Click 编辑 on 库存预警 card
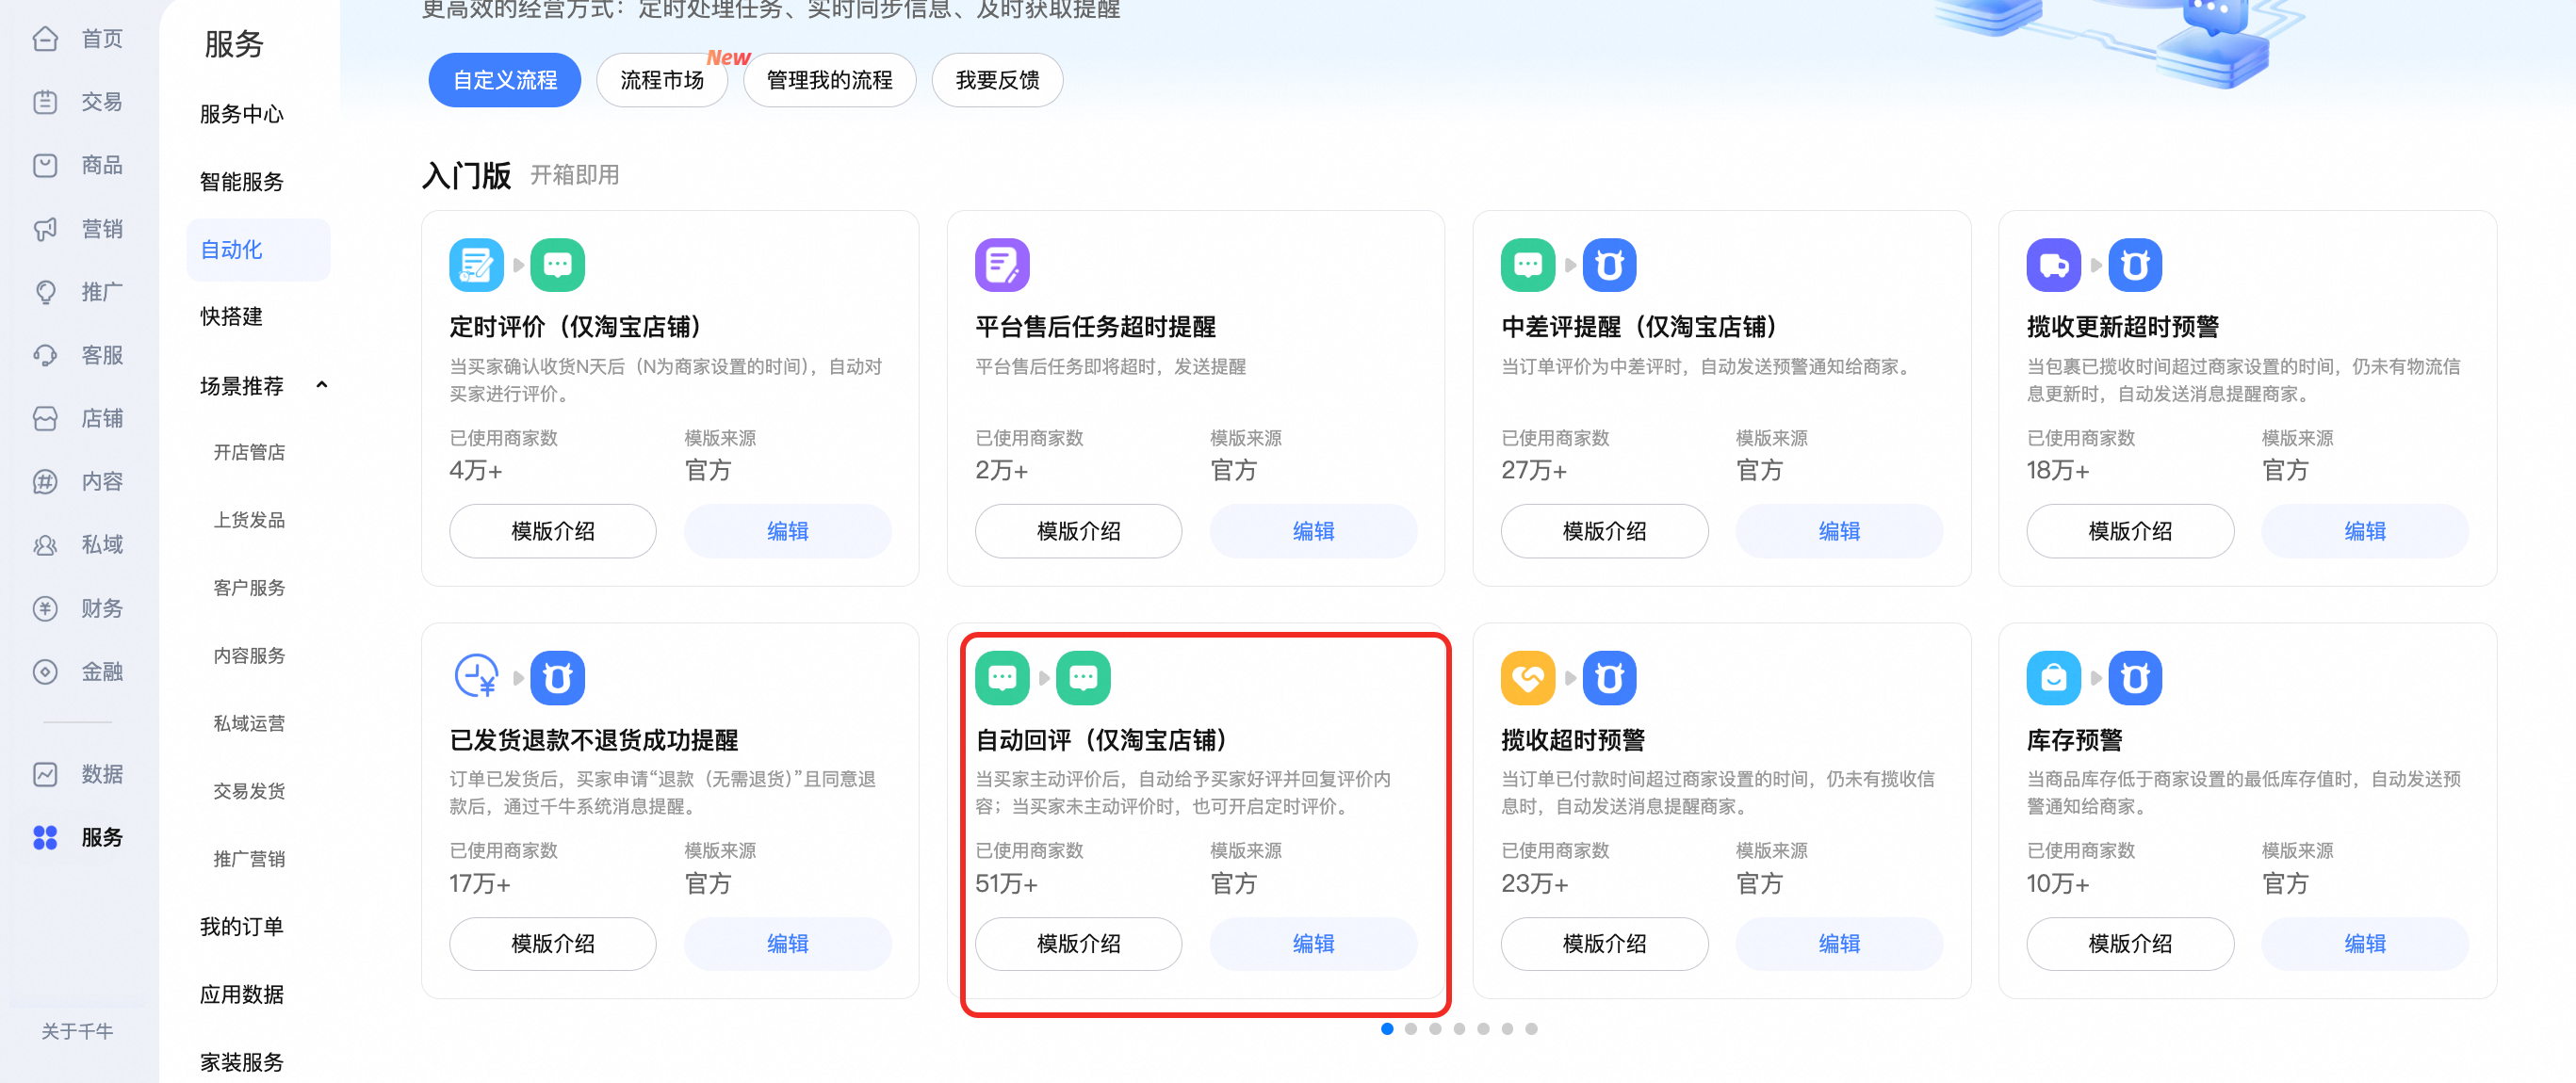2576x1083 pixels. pos(2365,945)
